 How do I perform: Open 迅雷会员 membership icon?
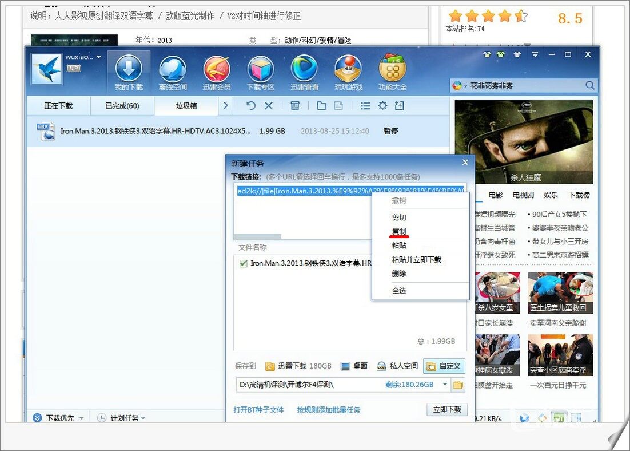[x=217, y=73]
